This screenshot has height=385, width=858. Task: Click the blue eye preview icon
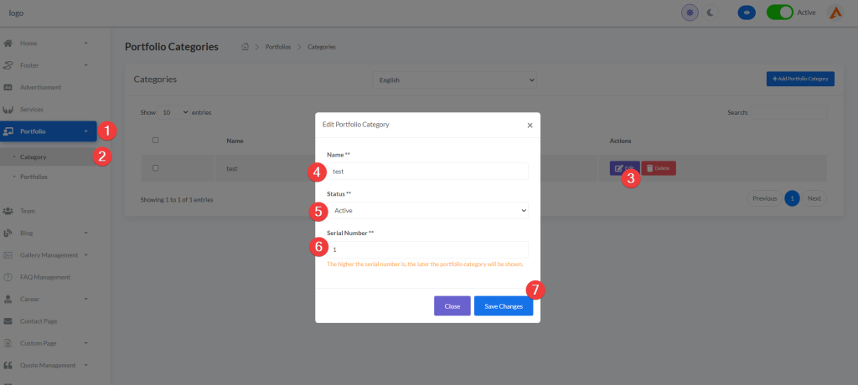747,13
